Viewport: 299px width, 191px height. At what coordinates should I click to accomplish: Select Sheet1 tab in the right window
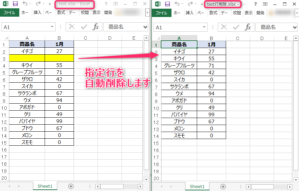[197, 186]
